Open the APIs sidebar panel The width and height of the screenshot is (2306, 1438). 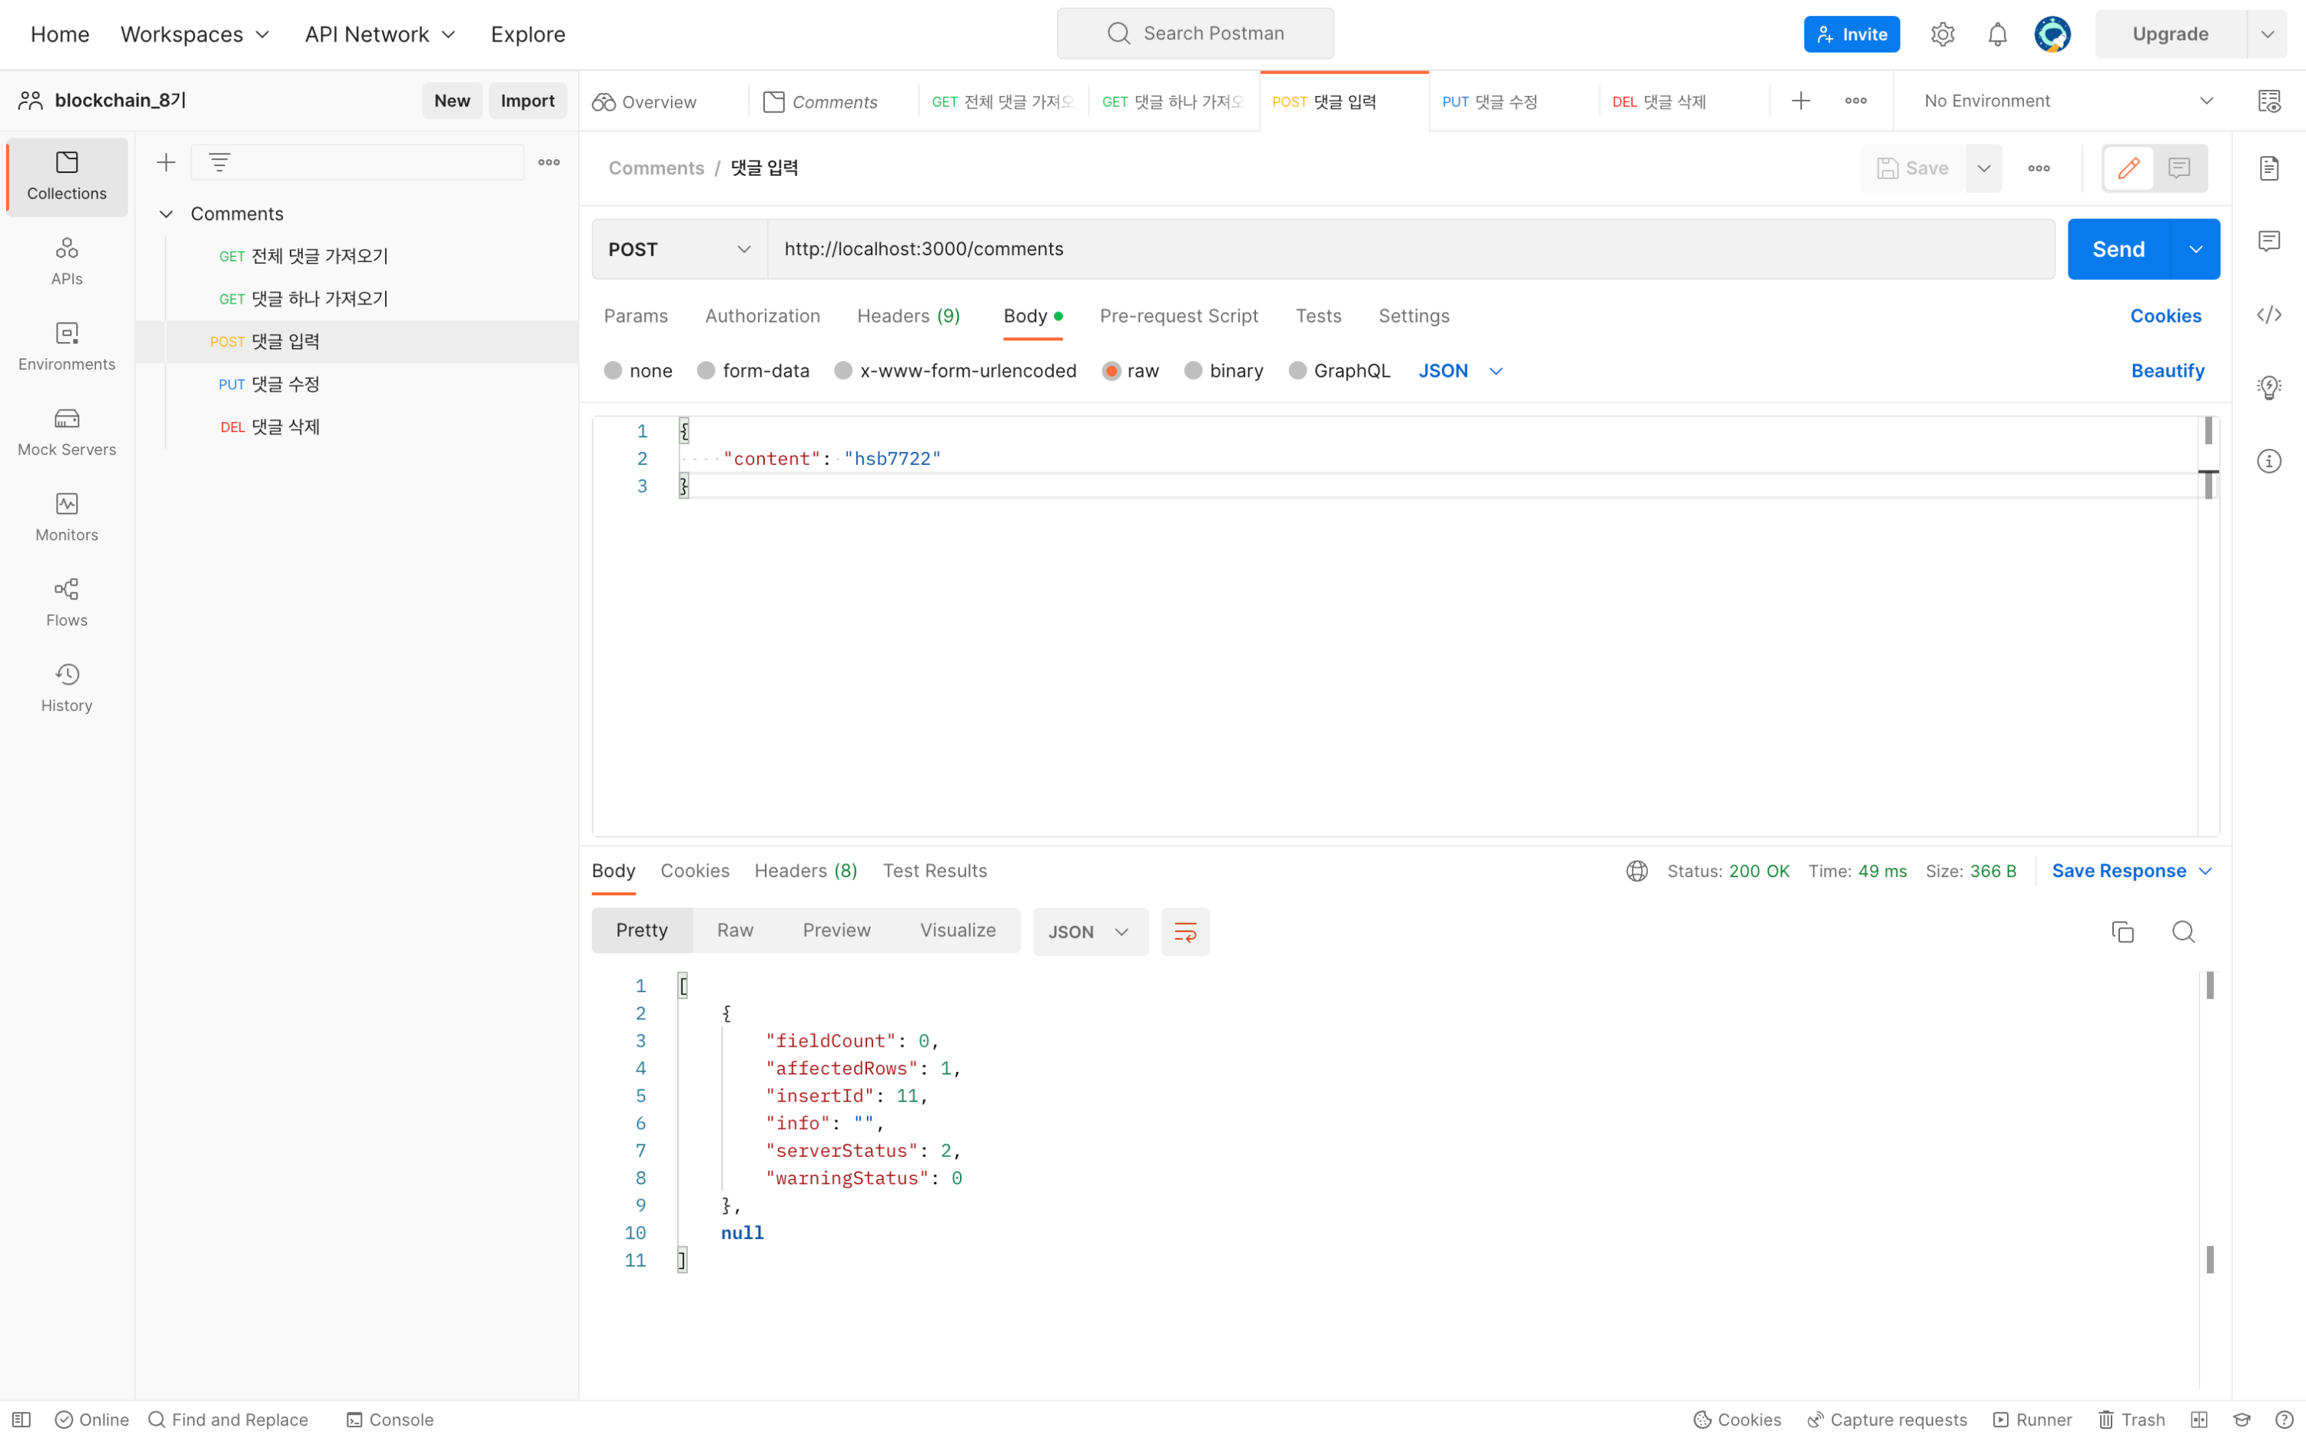tap(67, 261)
